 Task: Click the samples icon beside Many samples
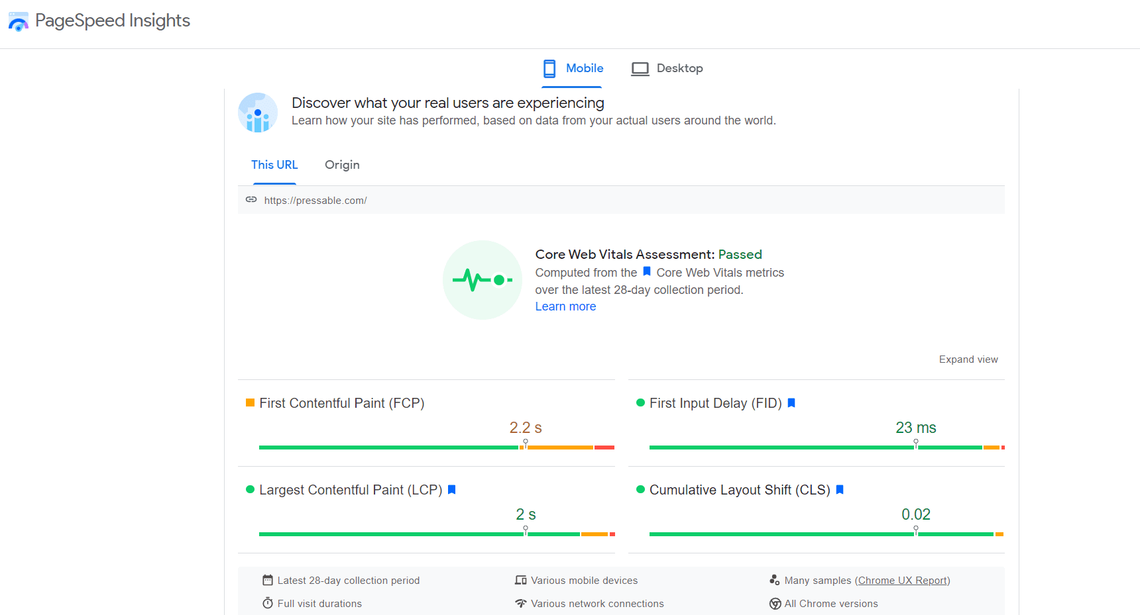point(775,580)
